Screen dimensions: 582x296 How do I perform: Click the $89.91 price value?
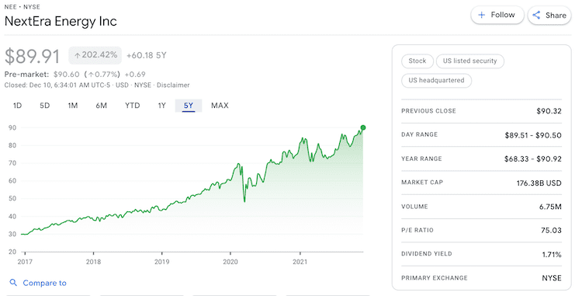pyautogui.click(x=32, y=56)
